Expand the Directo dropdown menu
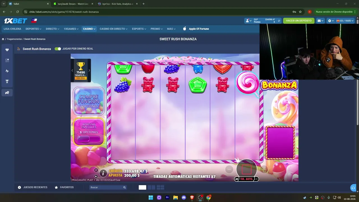This screenshot has width=359, height=202. [52, 29]
